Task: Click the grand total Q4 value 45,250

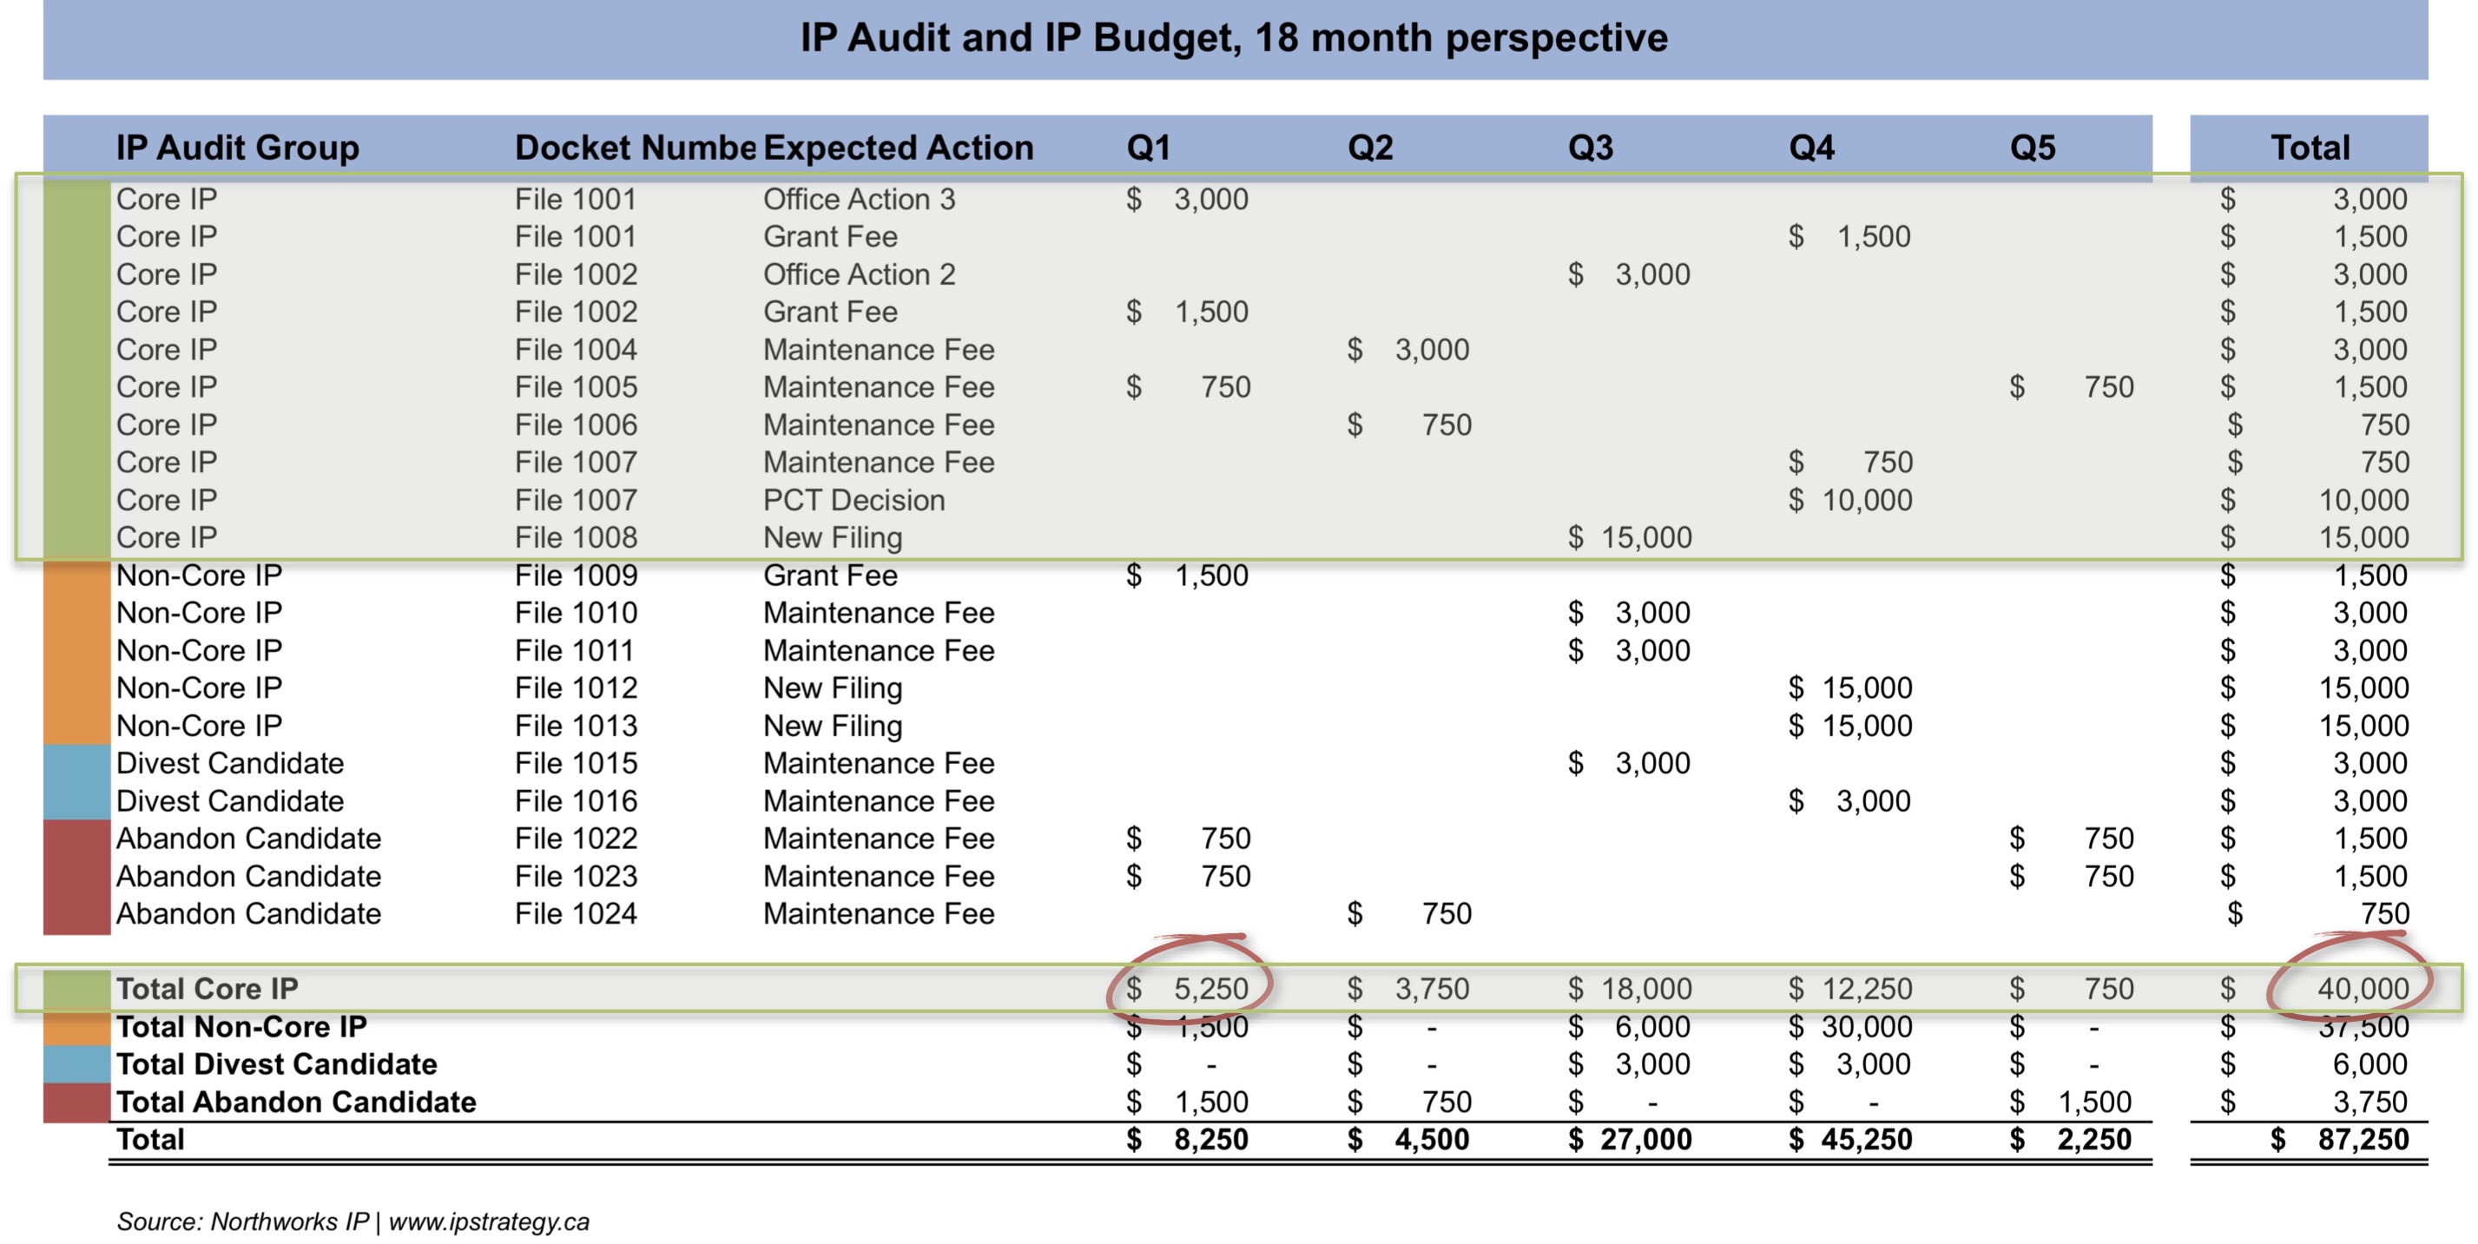Action: (1866, 1139)
